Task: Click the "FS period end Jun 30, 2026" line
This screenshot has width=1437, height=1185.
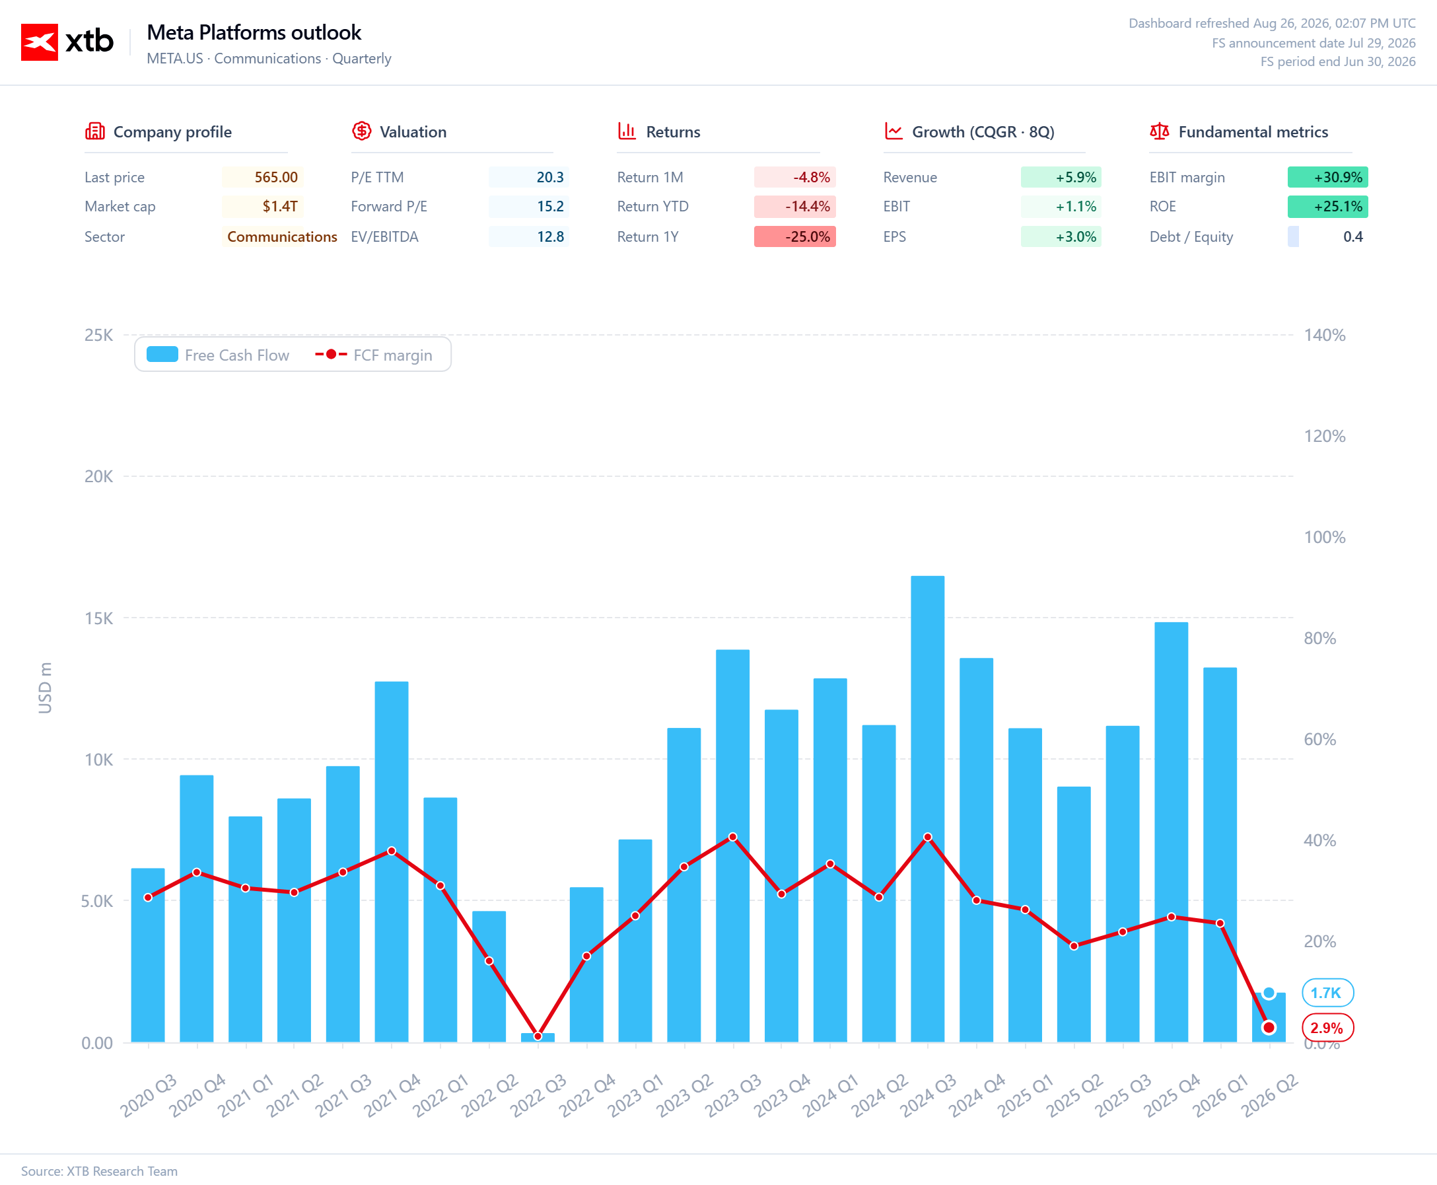Action: coord(1337,61)
